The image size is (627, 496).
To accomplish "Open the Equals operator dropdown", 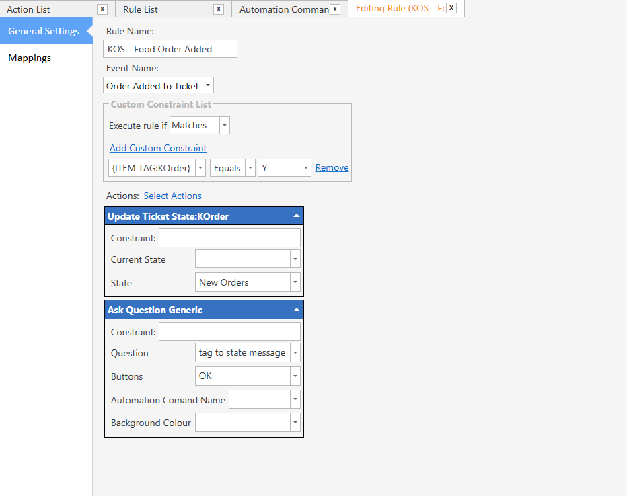I will point(250,168).
